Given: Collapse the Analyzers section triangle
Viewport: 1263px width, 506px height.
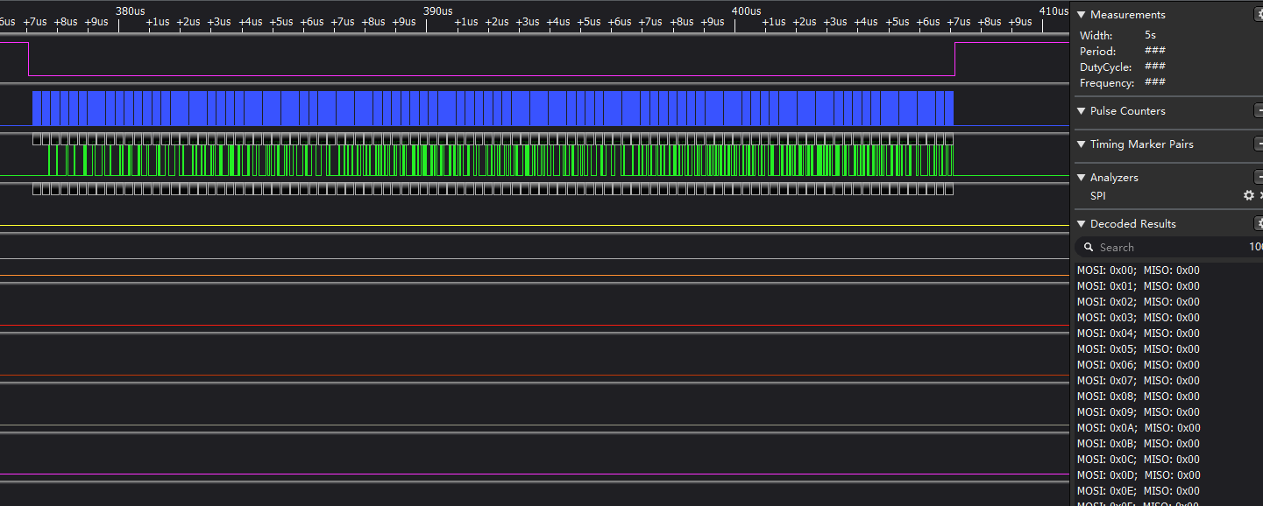Looking at the screenshot, I should (1082, 178).
